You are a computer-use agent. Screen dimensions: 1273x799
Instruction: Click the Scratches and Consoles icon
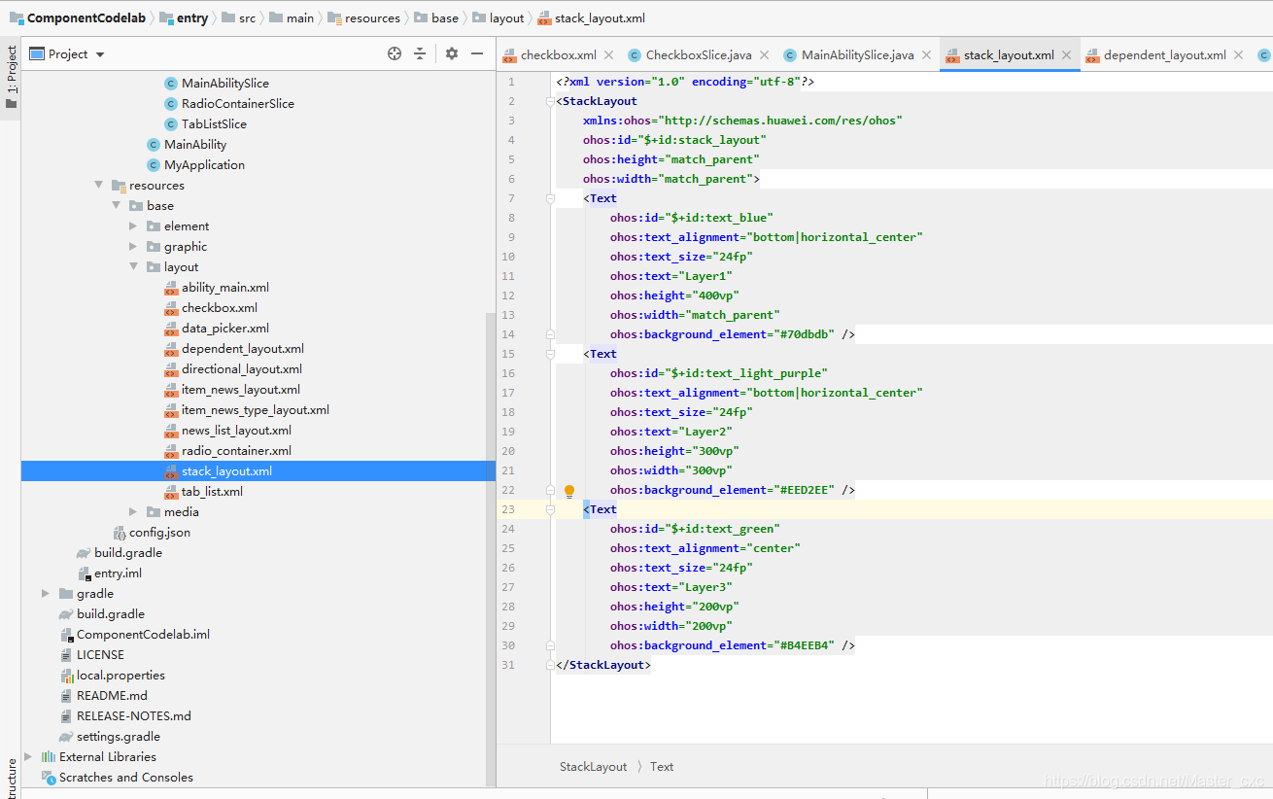coord(49,778)
